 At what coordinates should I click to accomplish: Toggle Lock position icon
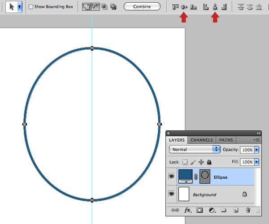coord(201,162)
